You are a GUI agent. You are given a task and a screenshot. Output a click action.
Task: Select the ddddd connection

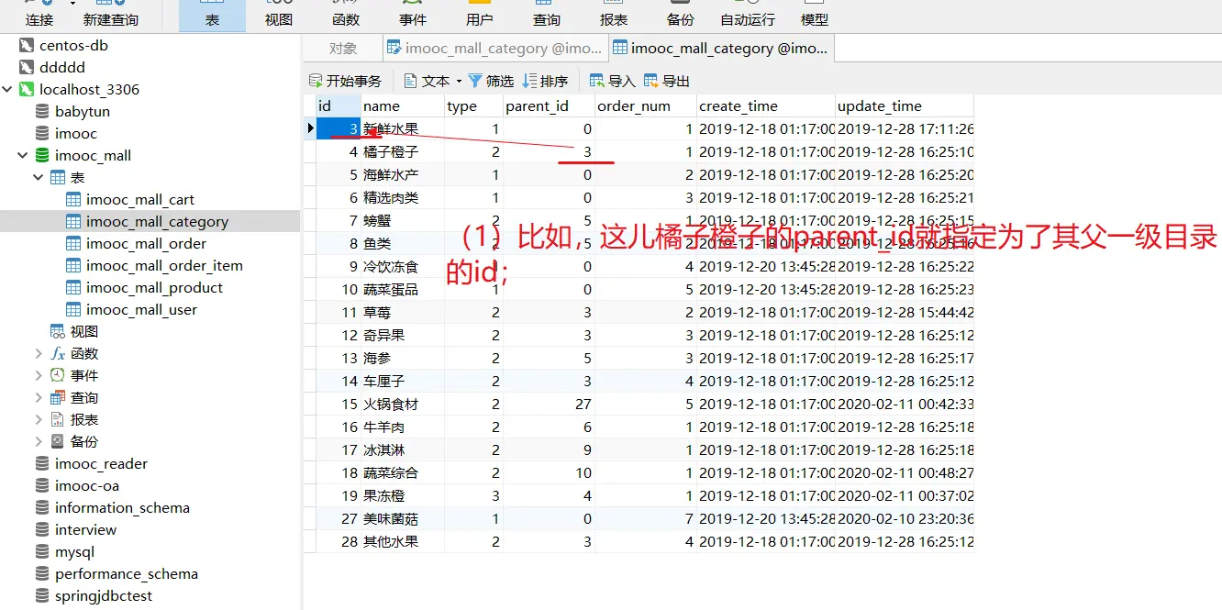coord(62,67)
